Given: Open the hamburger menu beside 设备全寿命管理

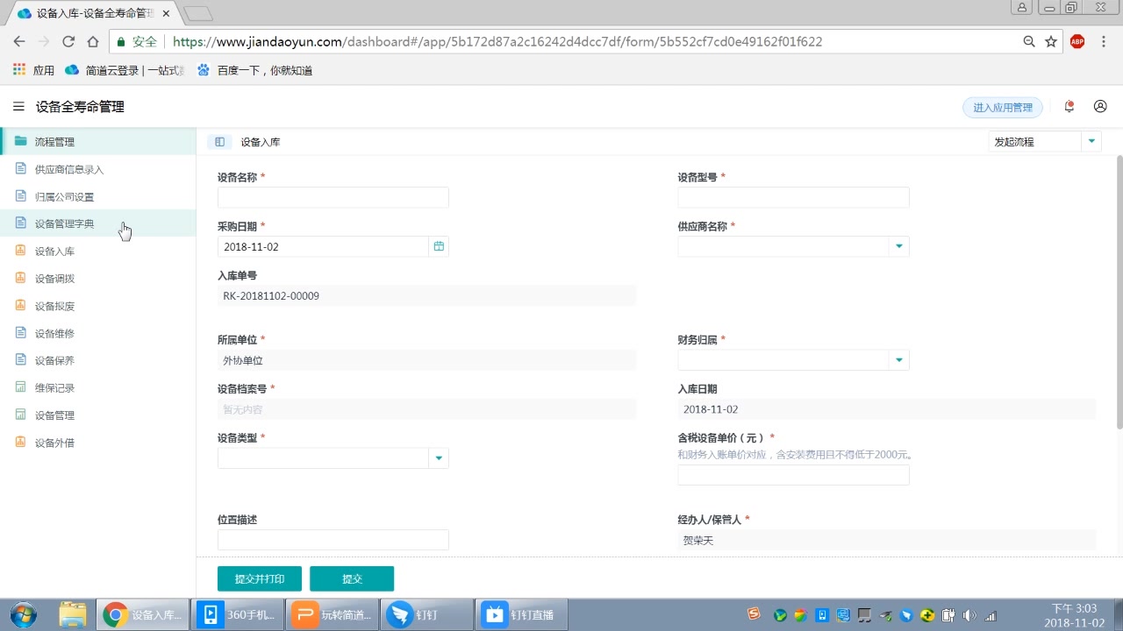Looking at the screenshot, I should click(18, 107).
